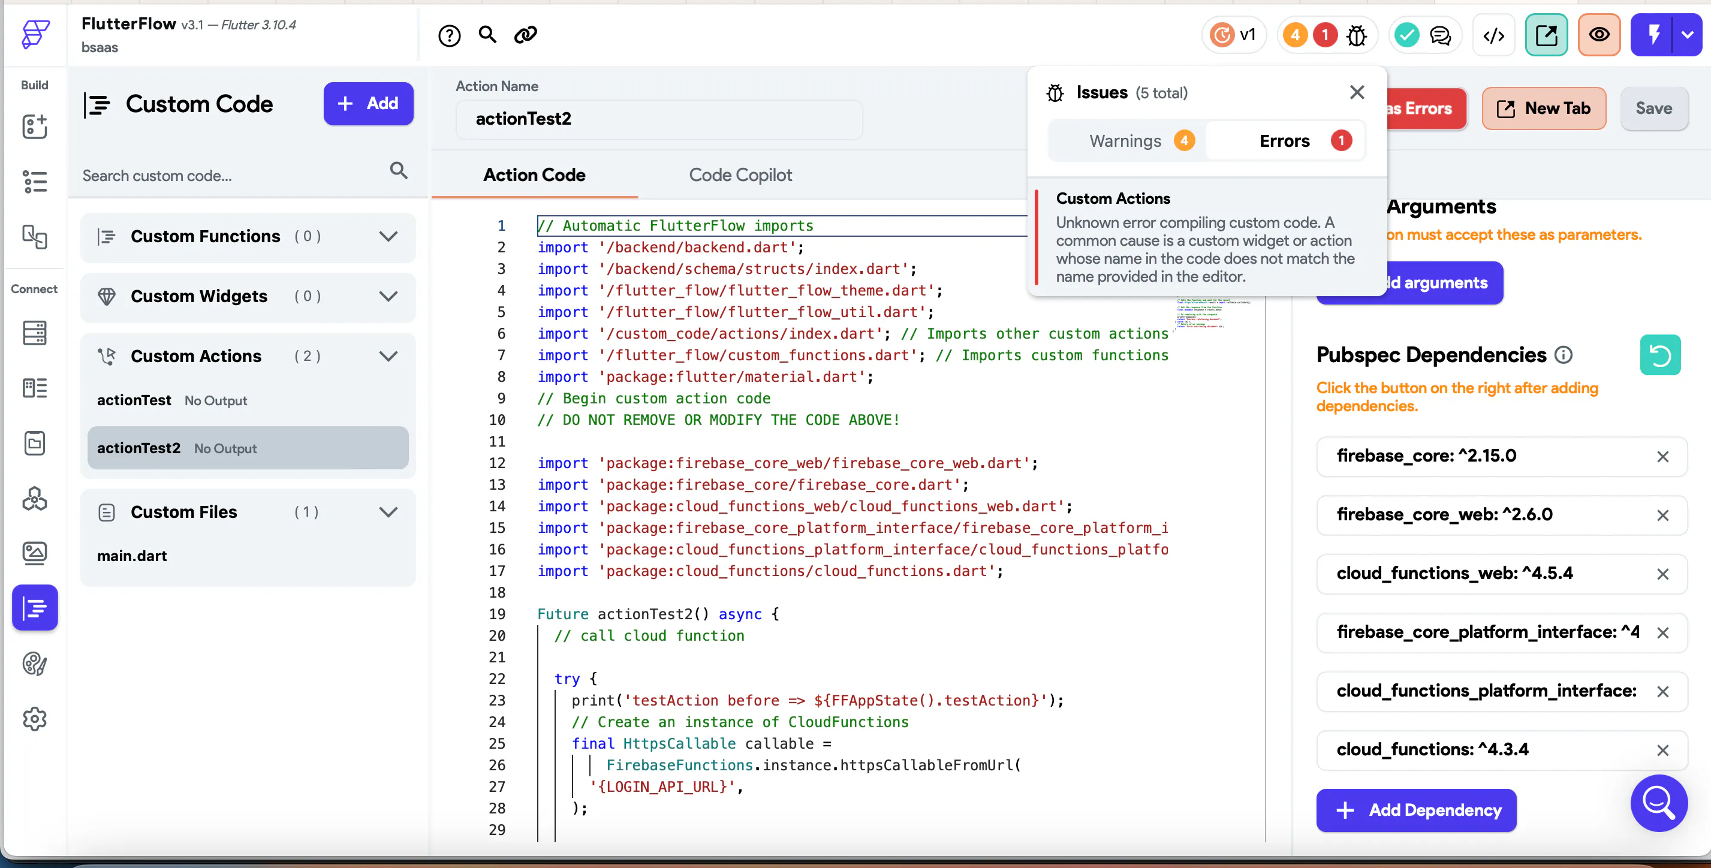Click the Custom Actions error entry
1711x868 pixels.
(1206, 237)
